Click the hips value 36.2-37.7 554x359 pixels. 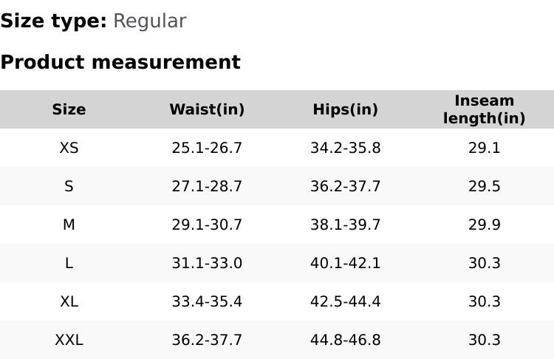click(345, 186)
